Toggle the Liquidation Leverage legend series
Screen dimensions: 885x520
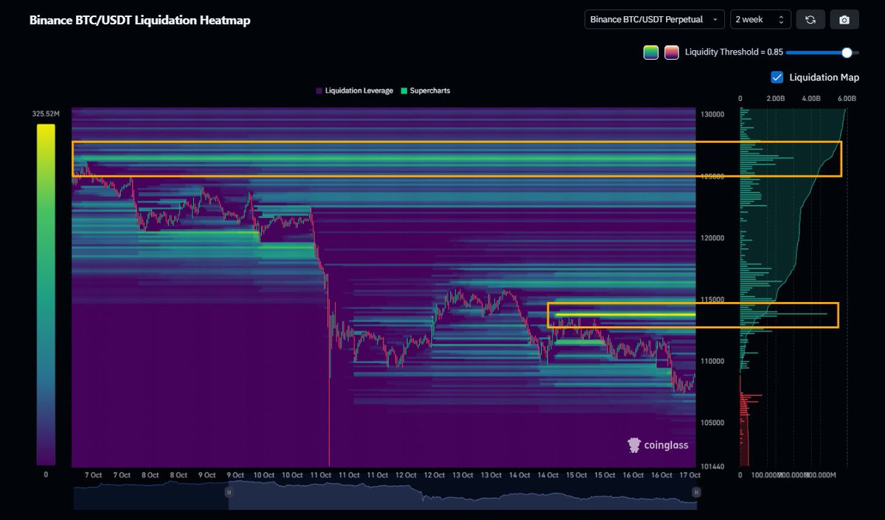click(355, 91)
